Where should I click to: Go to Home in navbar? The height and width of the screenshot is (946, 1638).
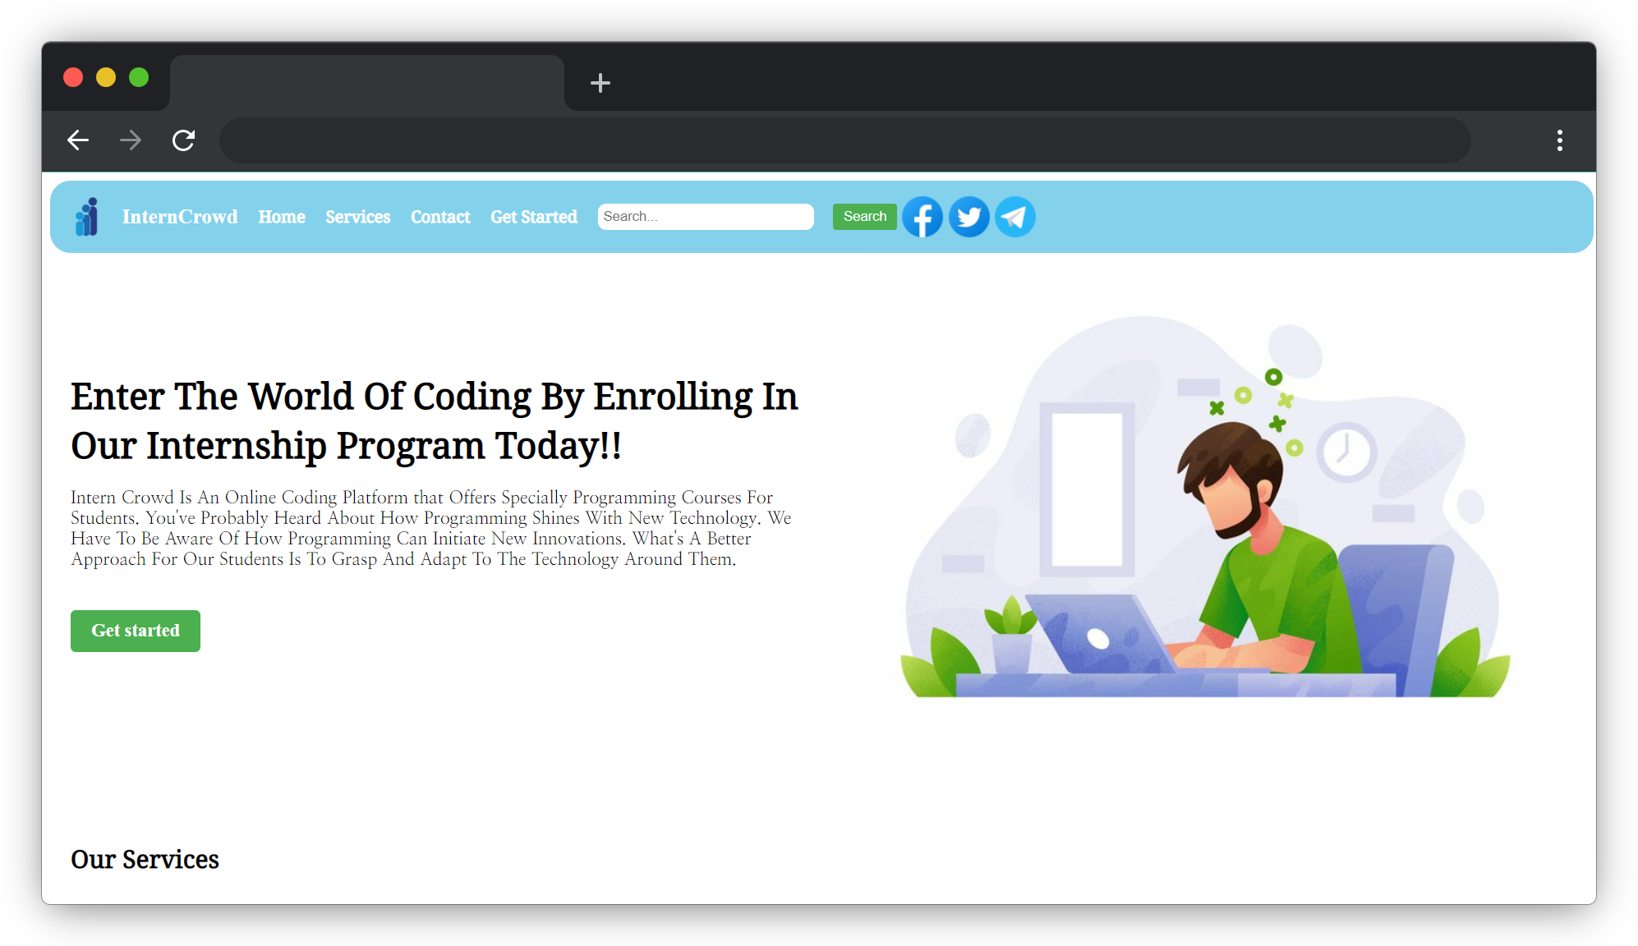coord(282,217)
